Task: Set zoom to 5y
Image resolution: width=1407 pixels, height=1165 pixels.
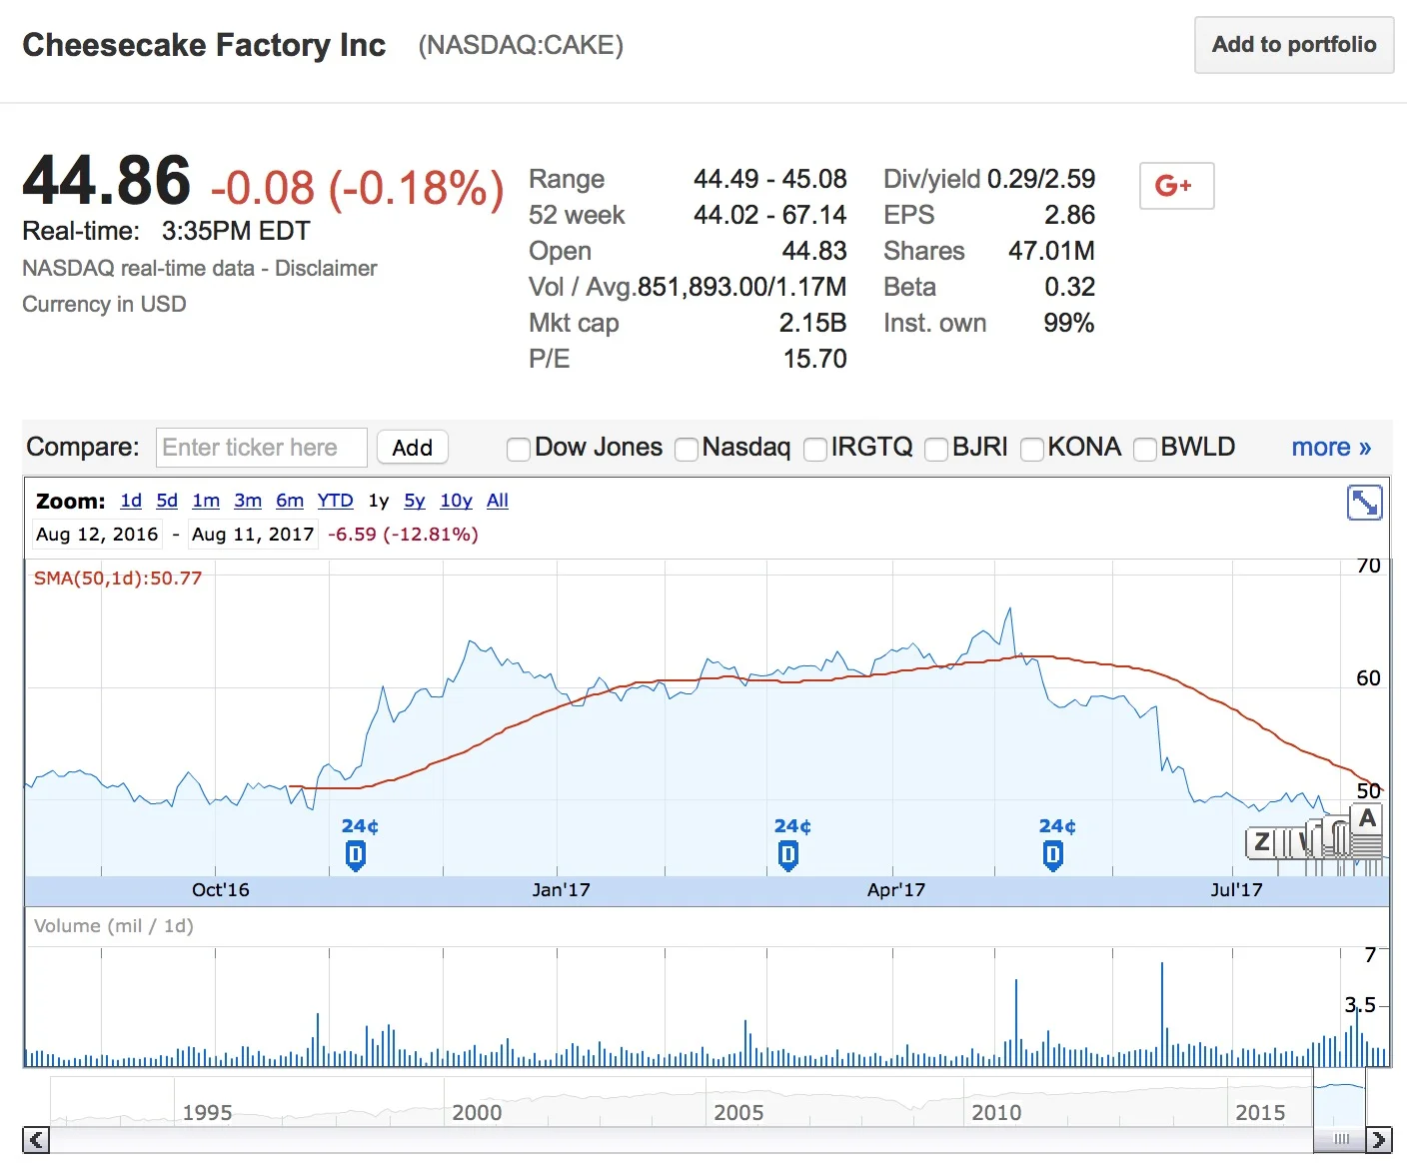Action: 415,501
